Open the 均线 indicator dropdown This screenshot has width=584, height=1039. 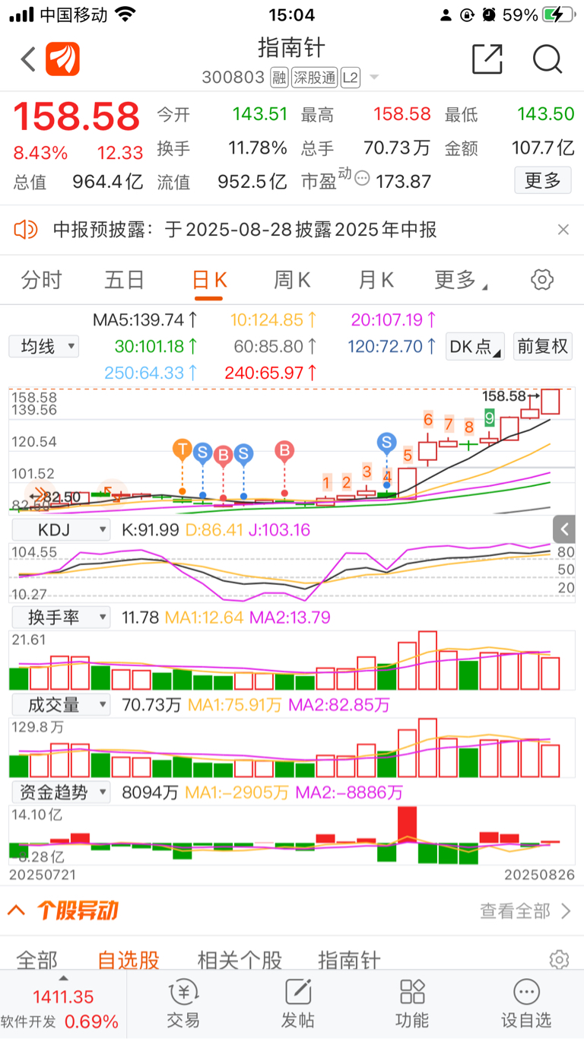pos(44,347)
